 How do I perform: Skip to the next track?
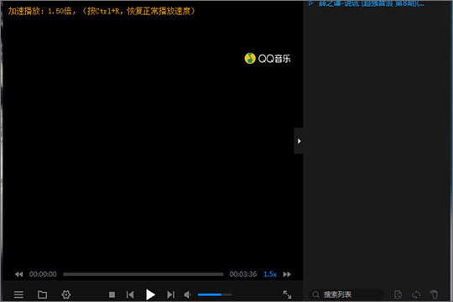click(x=171, y=294)
